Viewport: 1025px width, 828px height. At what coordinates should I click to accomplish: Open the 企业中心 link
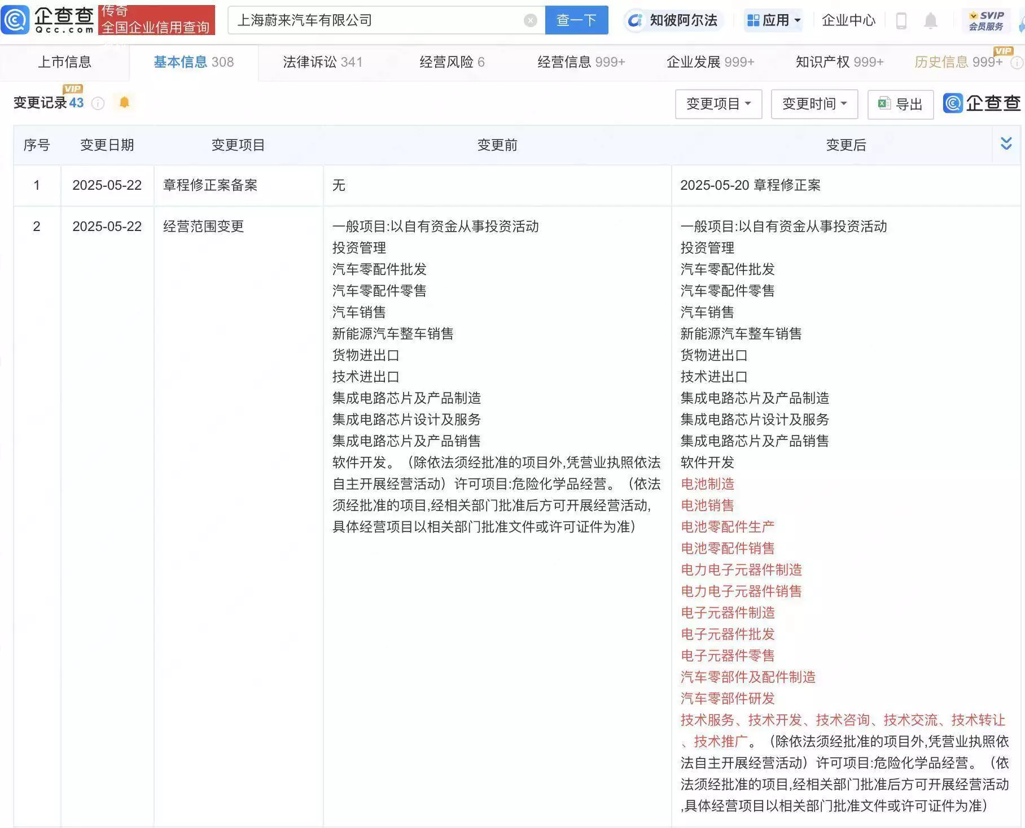click(x=848, y=21)
